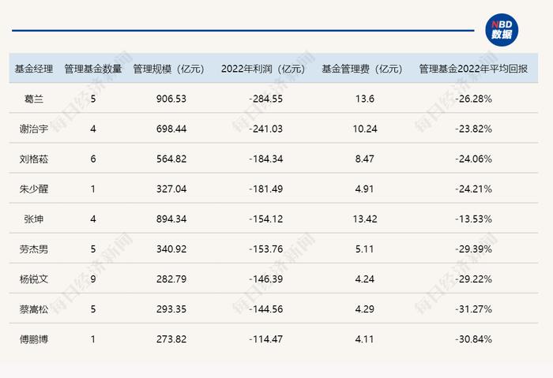Select the 管理基金数量 column header
This screenshot has height=378, width=553.
pos(93,69)
